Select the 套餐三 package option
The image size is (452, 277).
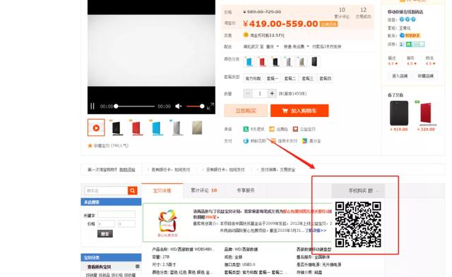[308, 78]
